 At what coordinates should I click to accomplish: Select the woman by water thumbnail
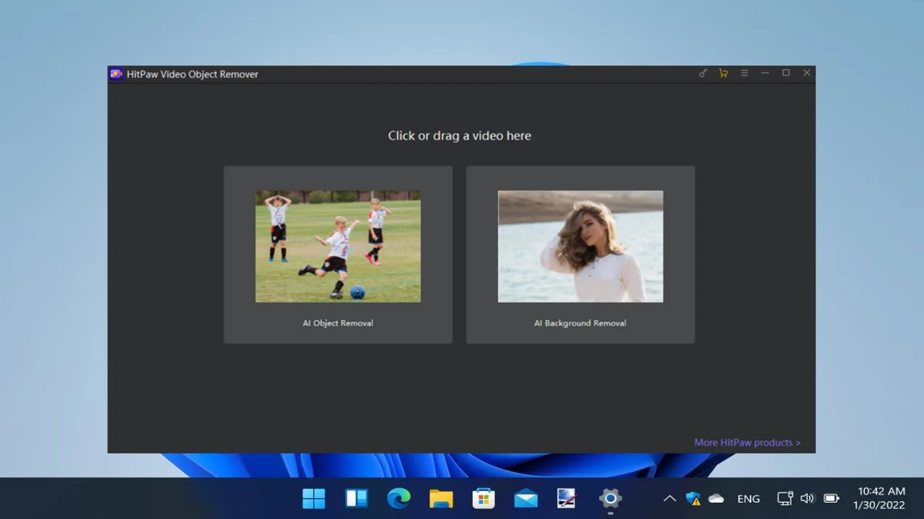coord(580,246)
